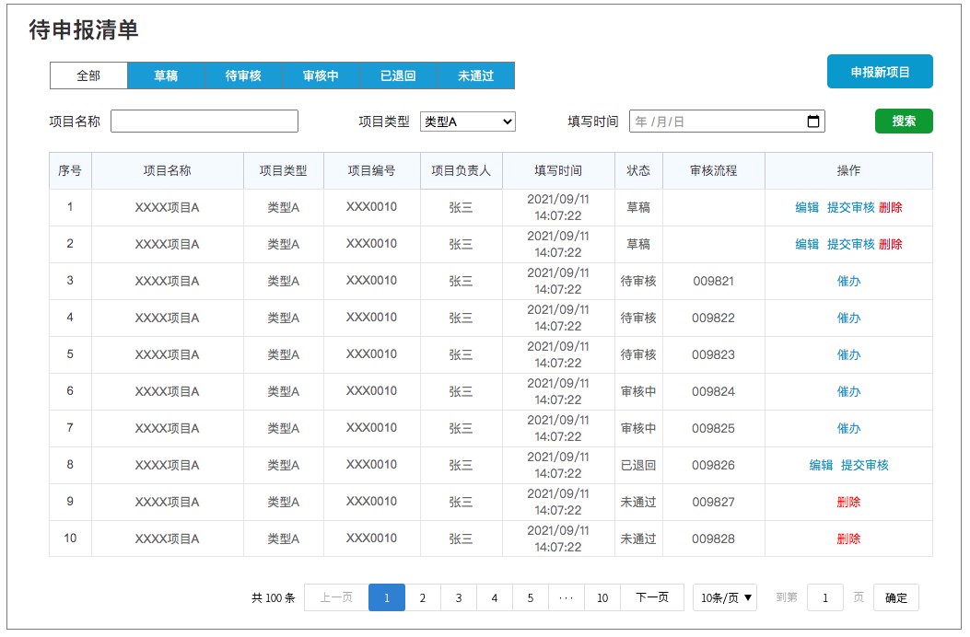The width and height of the screenshot is (970, 637).
Task: Click 催办 for flow 009821
Action: [848, 281]
